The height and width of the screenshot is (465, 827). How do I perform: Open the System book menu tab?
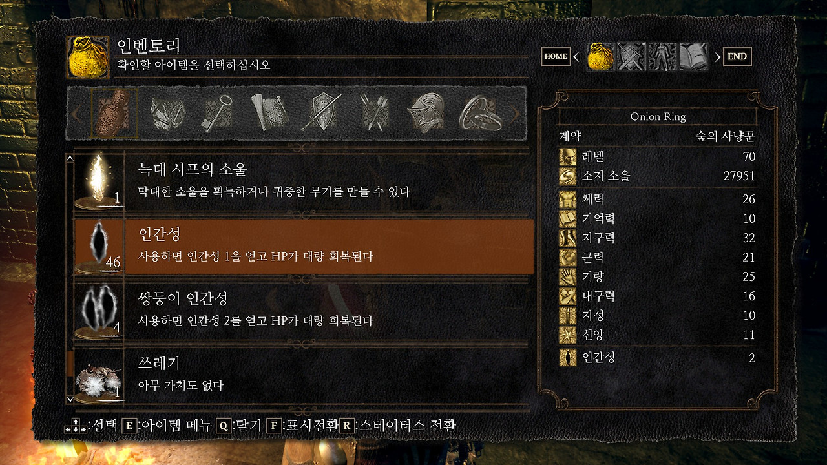coord(693,57)
